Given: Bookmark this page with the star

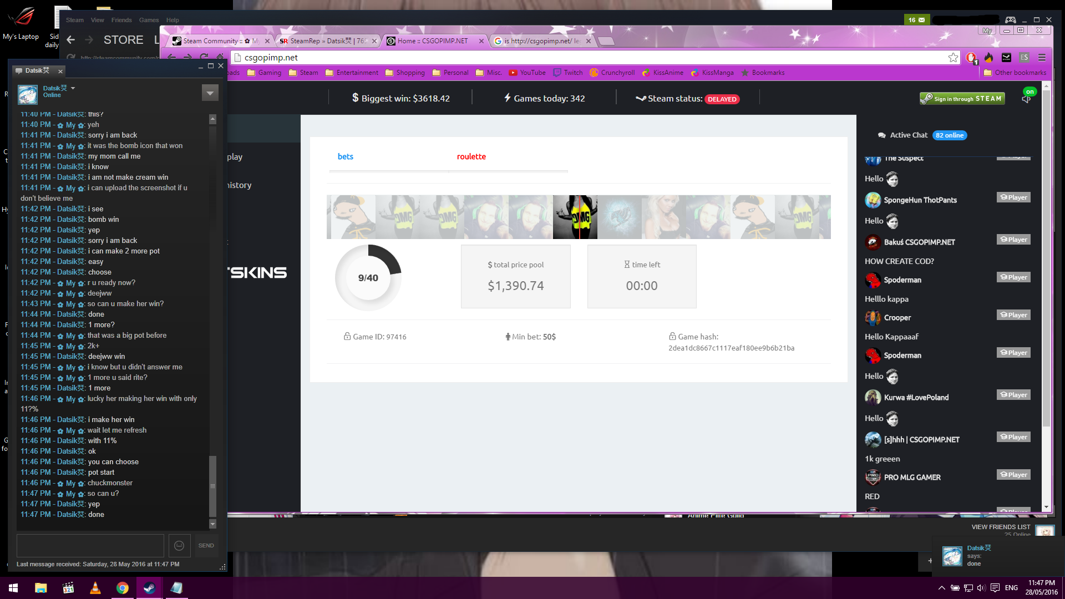Looking at the screenshot, I should pos(953,58).
